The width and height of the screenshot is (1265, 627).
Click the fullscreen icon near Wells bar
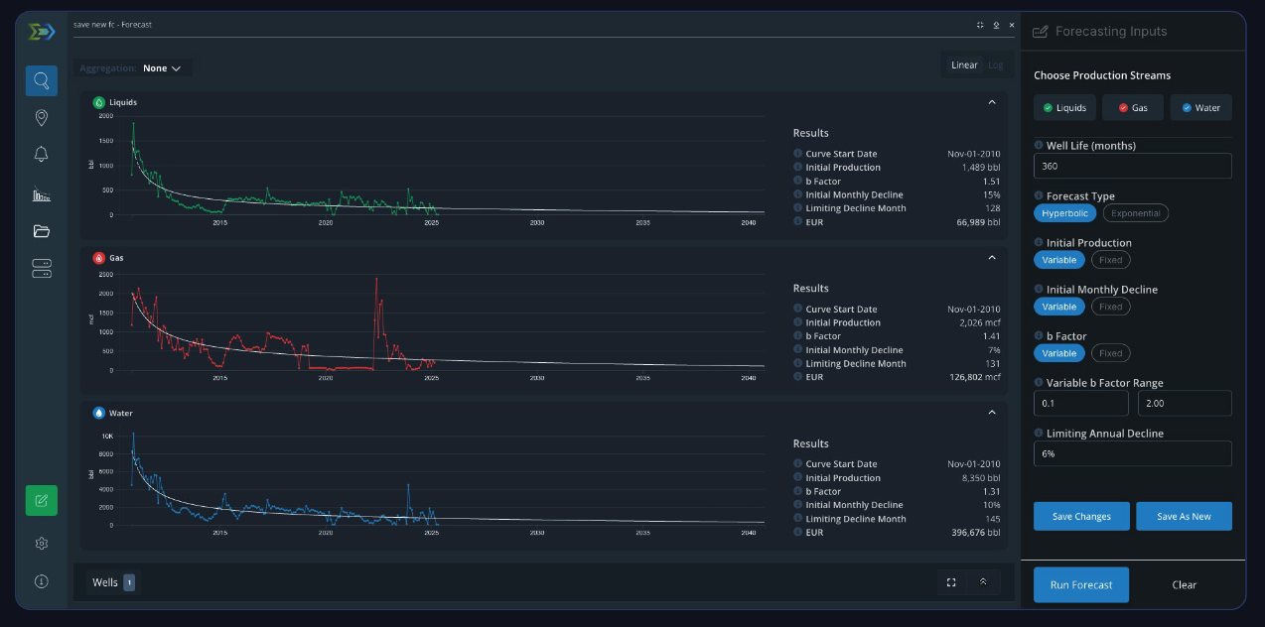[x=951, y=582]
